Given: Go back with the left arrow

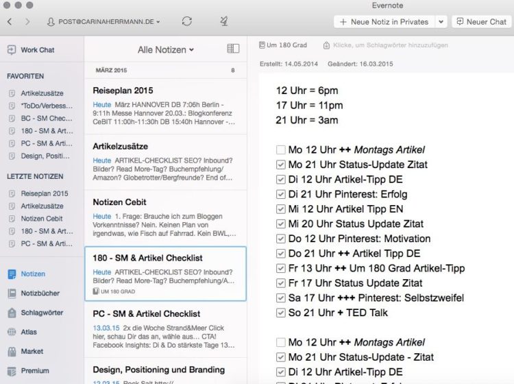Looking at the screenshot, I should 10,22.
